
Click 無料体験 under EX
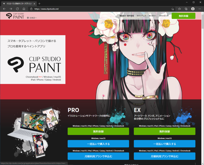click(165, 131)
